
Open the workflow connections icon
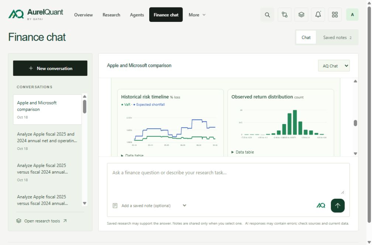coord(284,15)
